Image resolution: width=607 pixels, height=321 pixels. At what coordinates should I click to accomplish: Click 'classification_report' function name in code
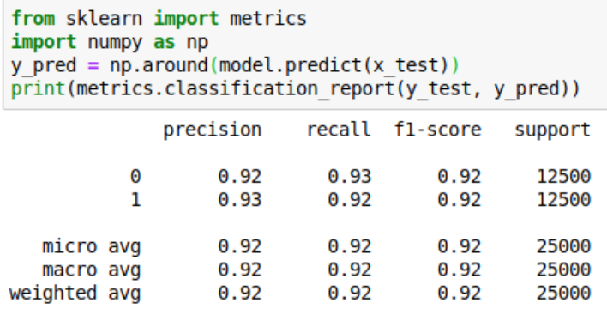[x=279, y=89]
